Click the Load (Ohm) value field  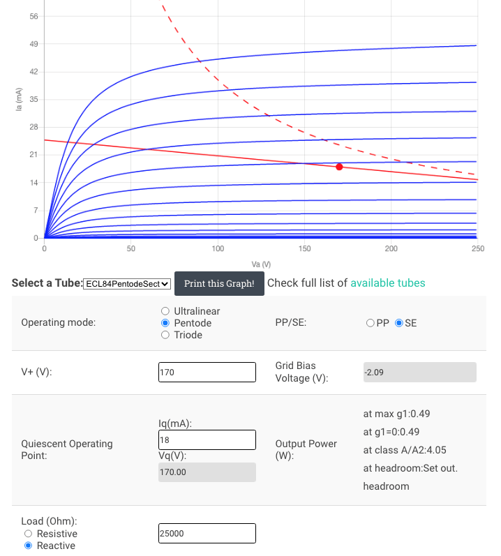click(x=207, y=533)
